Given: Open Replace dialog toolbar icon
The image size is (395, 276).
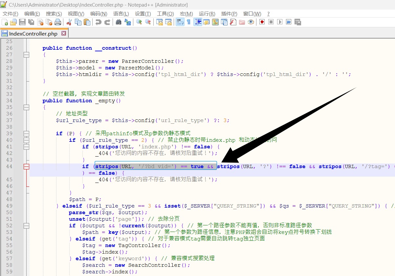Looking at the screenshot, I should (x=127, y=22).
